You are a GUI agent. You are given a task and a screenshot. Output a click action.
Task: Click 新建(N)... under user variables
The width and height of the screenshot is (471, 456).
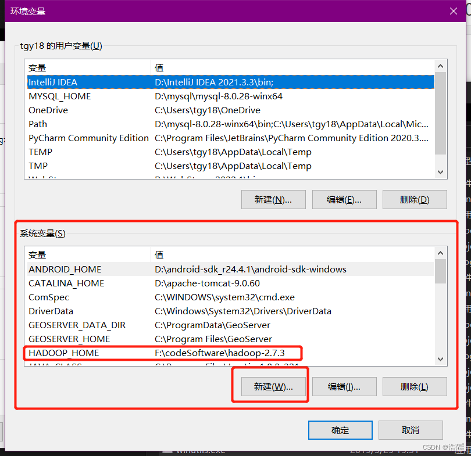[x=273, y=199]
